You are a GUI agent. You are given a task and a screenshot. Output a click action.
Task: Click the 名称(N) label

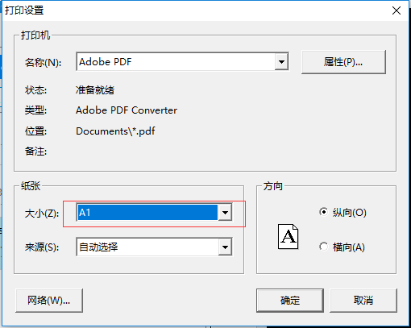[43, 63]
